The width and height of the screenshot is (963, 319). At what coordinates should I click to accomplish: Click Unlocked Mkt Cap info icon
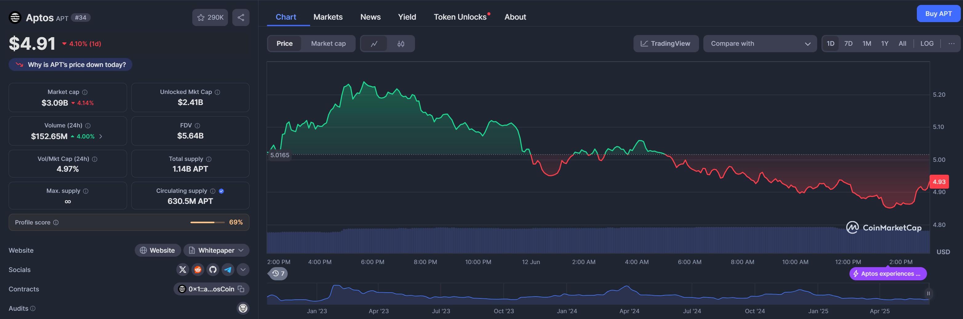click(218, 92)
